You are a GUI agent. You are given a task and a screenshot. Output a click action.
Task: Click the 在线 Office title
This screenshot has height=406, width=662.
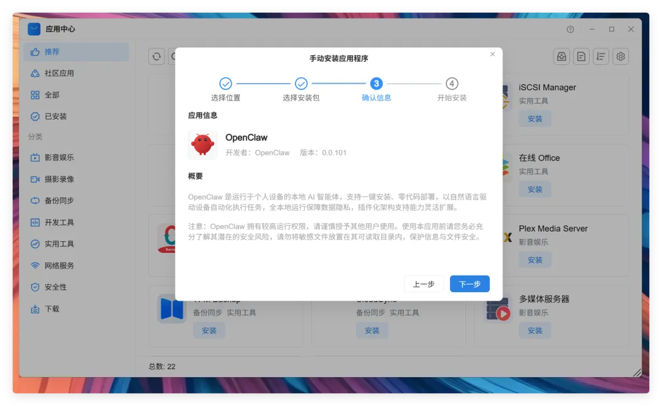539,157
